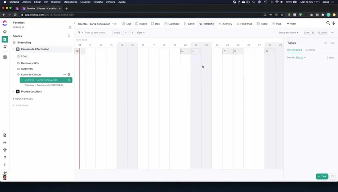Open Google Drive extension icon
This screenshot has width=338, height=192.
tap(289, 15)
